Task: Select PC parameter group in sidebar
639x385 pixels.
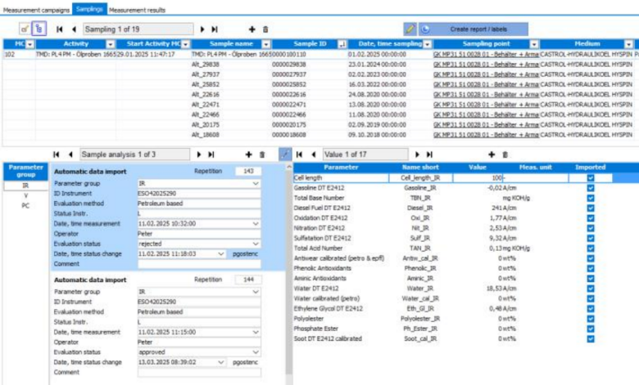Action: click(x=25, y=206)
